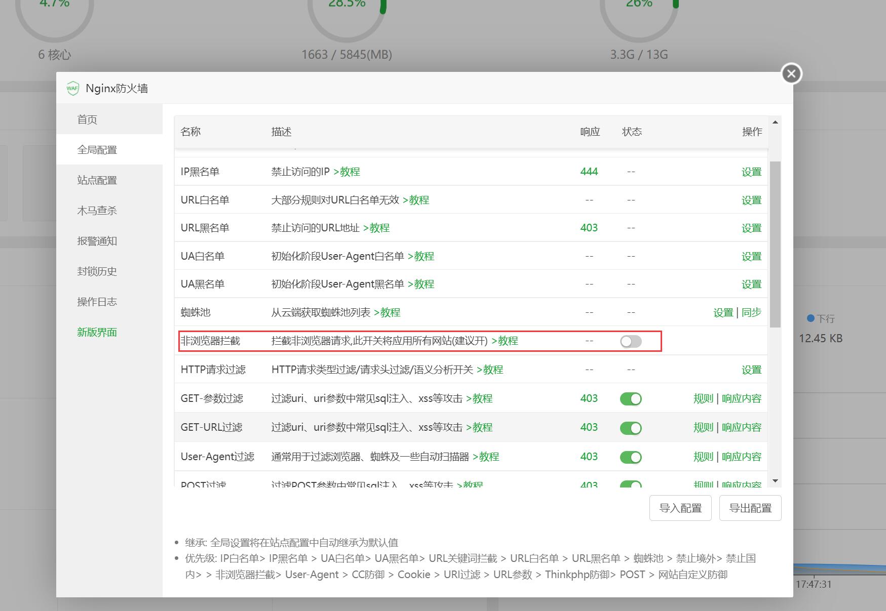Click the 导入配置 button
The image size is (886, 611).
(x=680, y=508)
